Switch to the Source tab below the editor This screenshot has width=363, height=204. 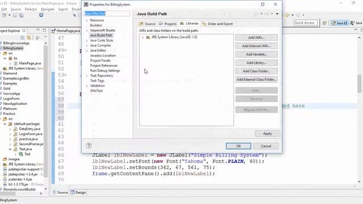pos(60,193)
